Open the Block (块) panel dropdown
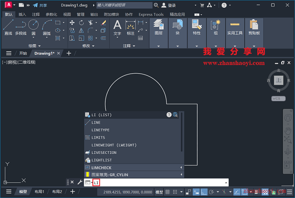295x198 pixels. 177,46
